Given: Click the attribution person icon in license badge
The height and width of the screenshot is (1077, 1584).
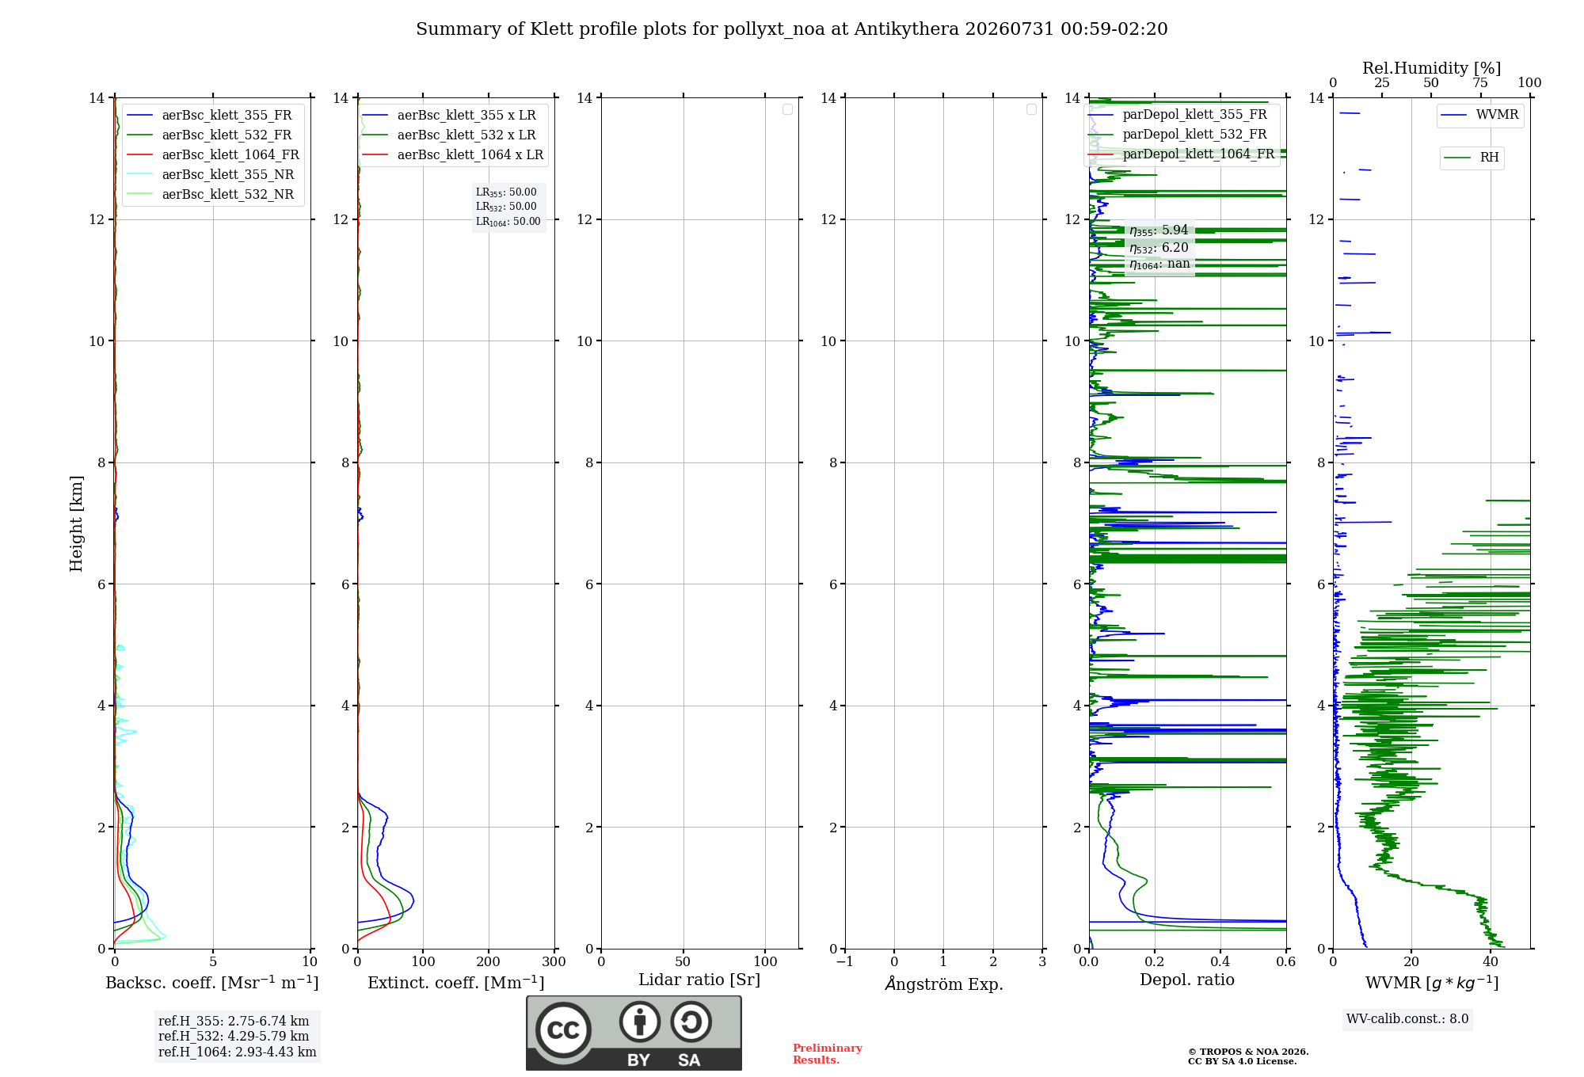Looking at the screenshot, I should (640, 1022).
